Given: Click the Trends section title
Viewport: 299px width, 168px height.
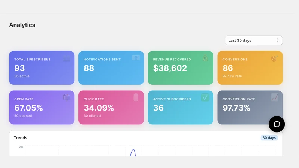Looking at the screenshot, I should [x=21, y=138].
